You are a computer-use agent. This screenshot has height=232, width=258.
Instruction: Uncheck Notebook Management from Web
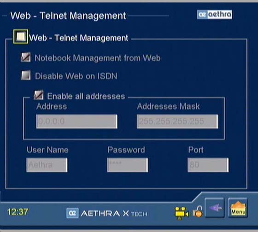26,57
